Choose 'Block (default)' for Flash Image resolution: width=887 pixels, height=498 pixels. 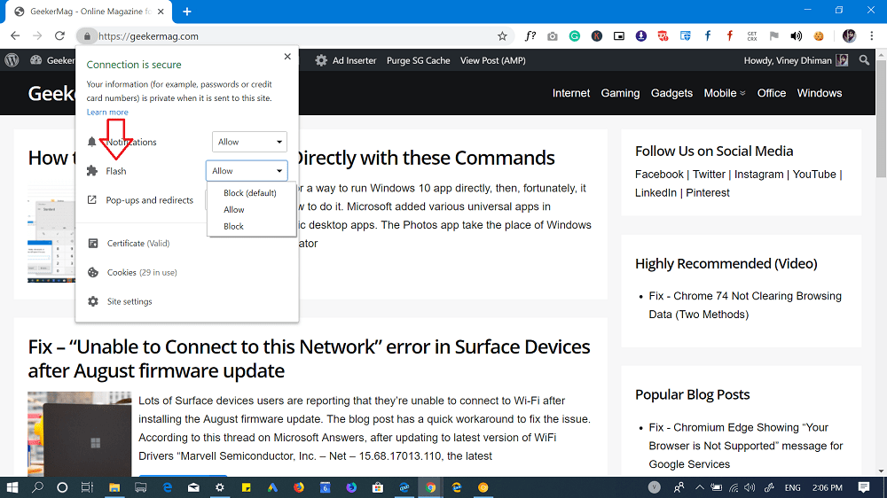(250, 193)
